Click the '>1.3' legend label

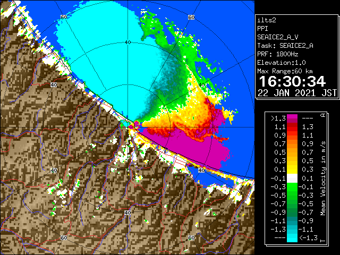pyautogui.click(x=278, y=118)
